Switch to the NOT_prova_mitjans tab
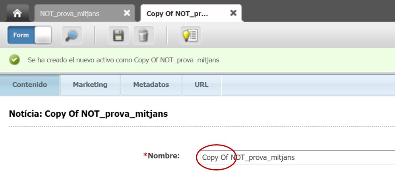The width and height of the screenshot is (395, 180). (70, 14)
